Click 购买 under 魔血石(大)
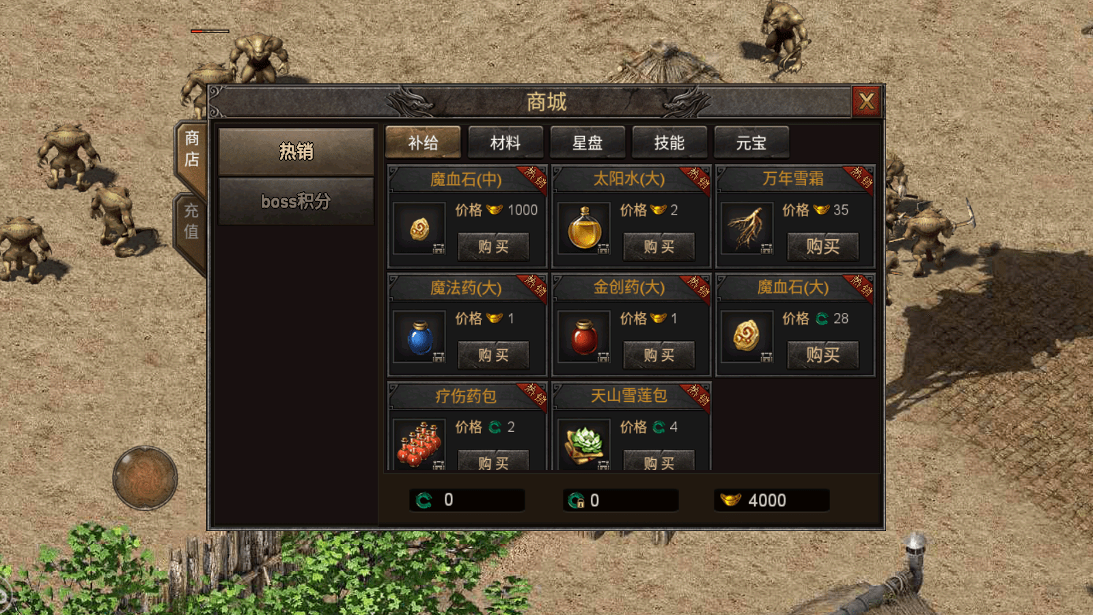1093x615 pixels. pyautogui.click(x=822, y=355)
